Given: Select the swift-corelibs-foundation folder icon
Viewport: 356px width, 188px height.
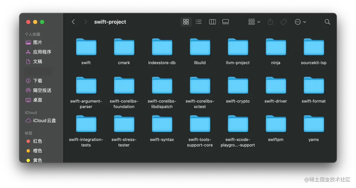Looking at the screenshot, I should point(124,85).
